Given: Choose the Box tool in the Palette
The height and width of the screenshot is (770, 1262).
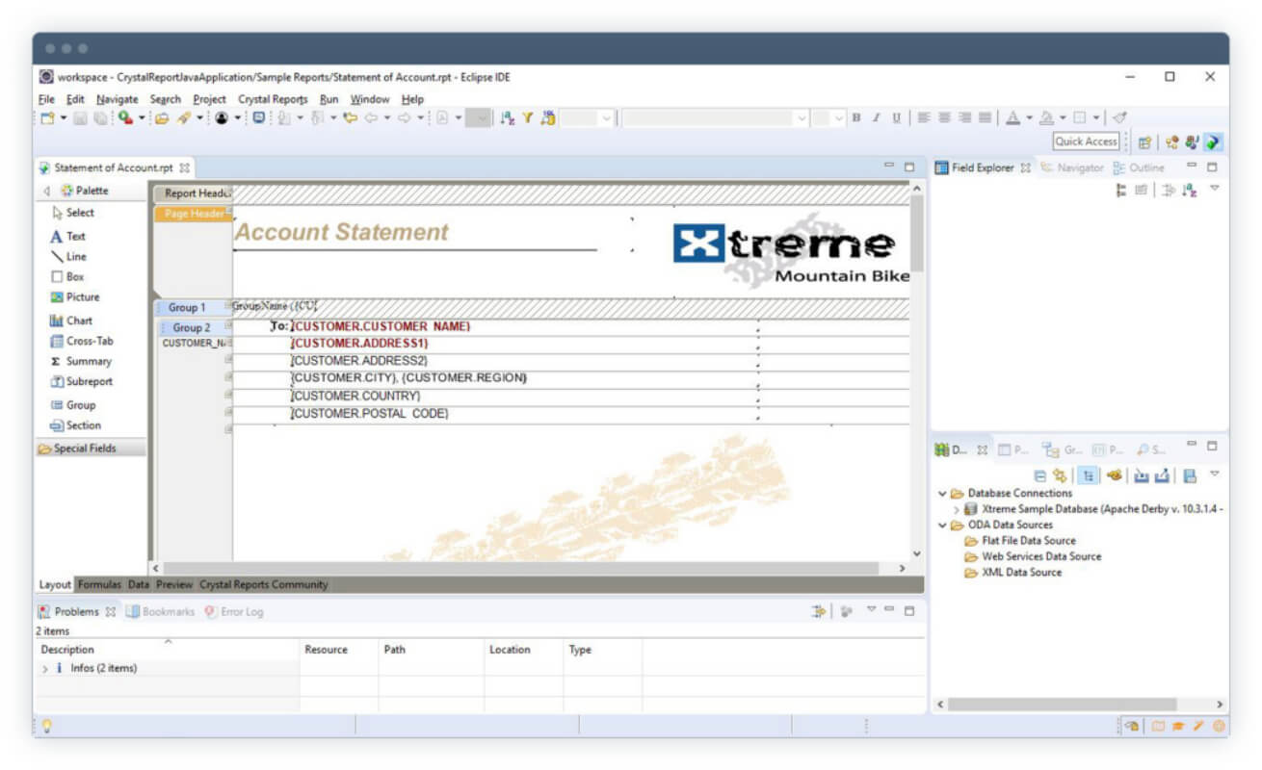Looking at the screenshot, I should point(66,276).
